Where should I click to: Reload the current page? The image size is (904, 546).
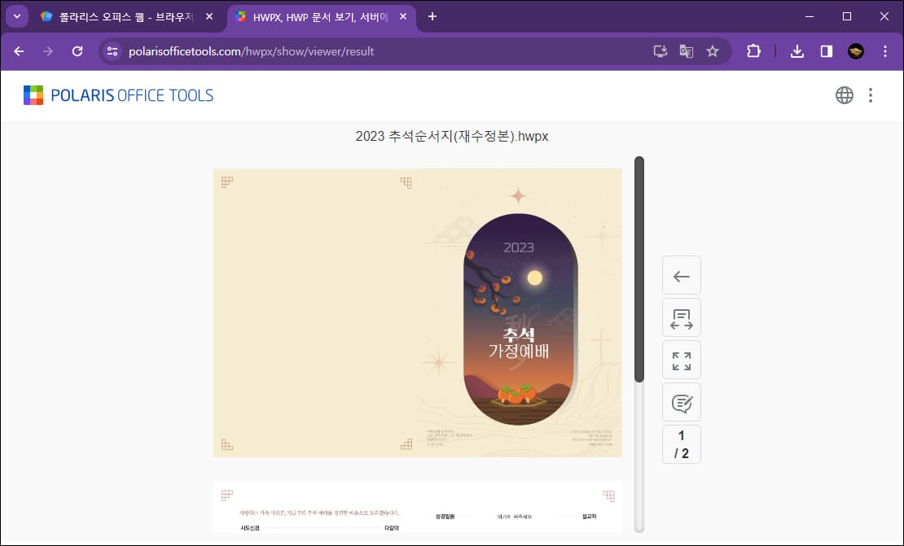click(x=77, y=50)
